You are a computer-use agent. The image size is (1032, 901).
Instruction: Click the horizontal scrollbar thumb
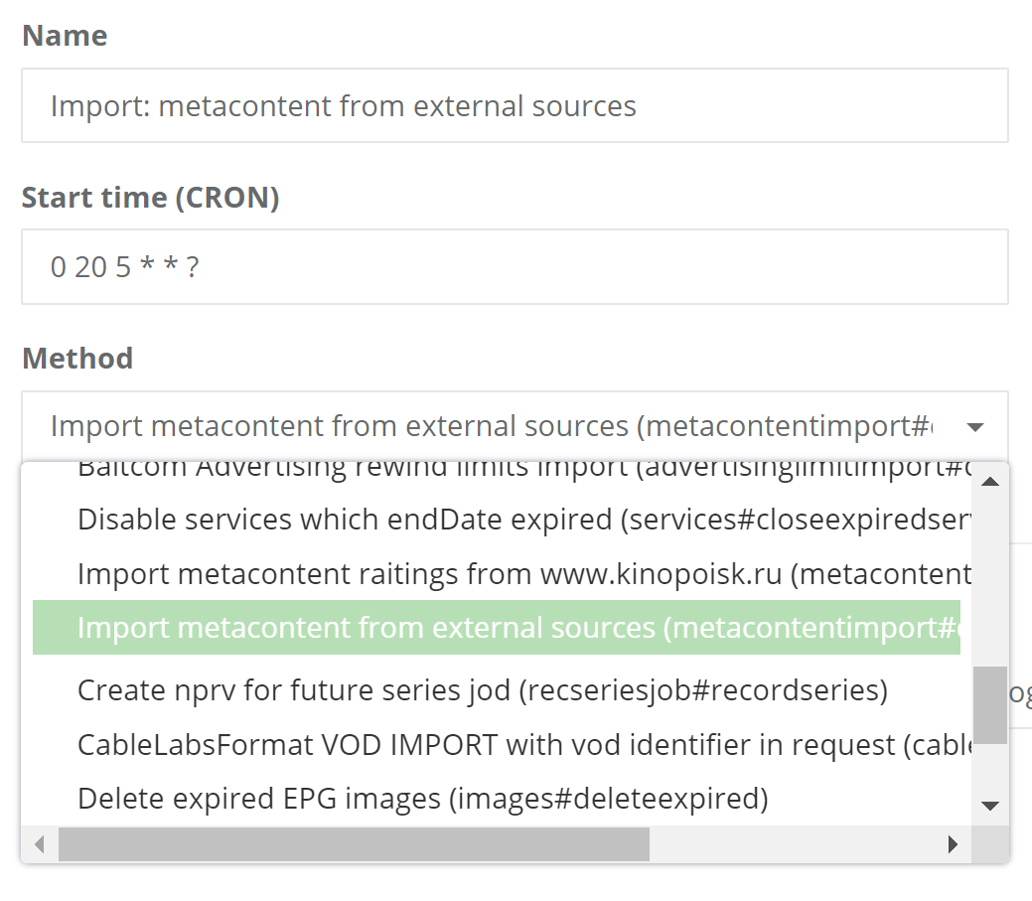354,843
